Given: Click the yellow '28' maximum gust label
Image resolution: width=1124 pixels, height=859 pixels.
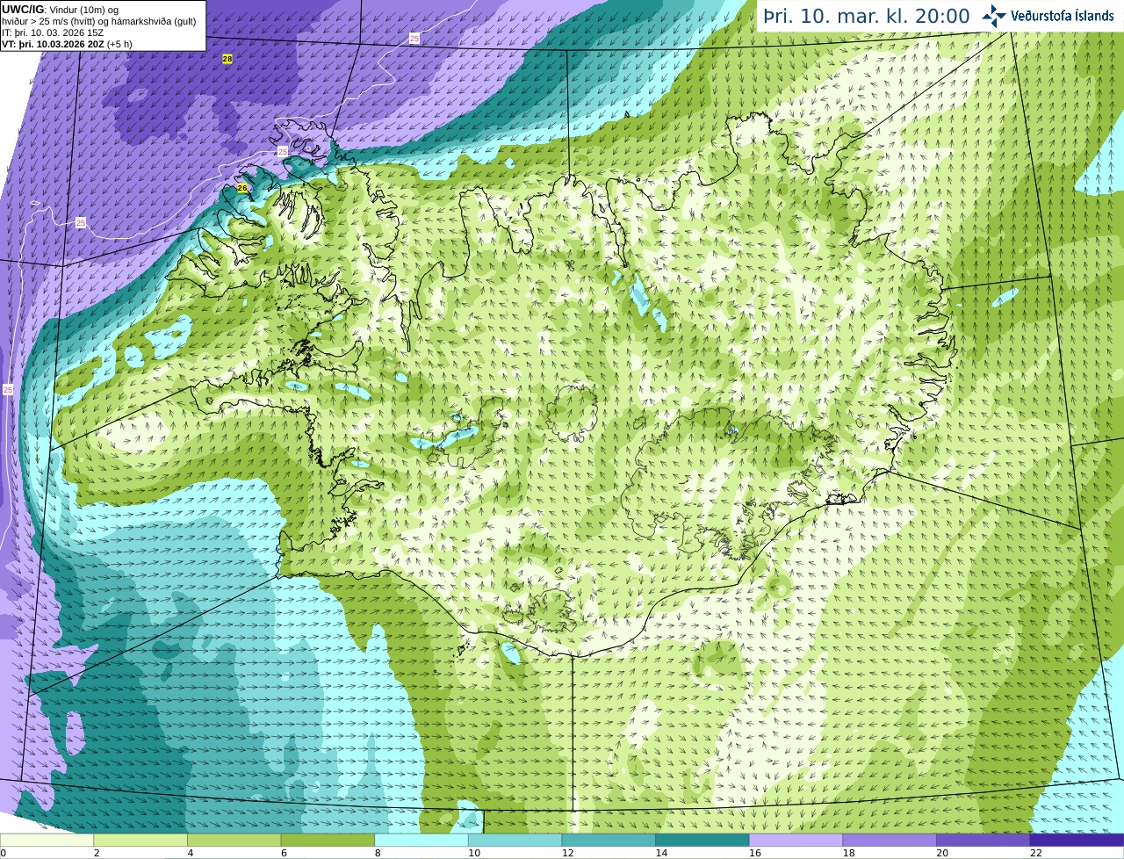Looking at the screenshot, I should (227, 59).
